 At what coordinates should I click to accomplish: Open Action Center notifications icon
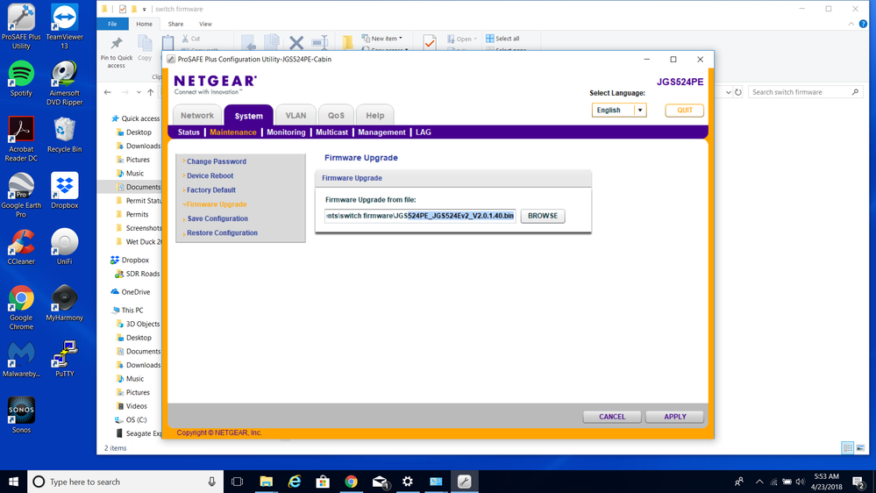tap(858, 482)
